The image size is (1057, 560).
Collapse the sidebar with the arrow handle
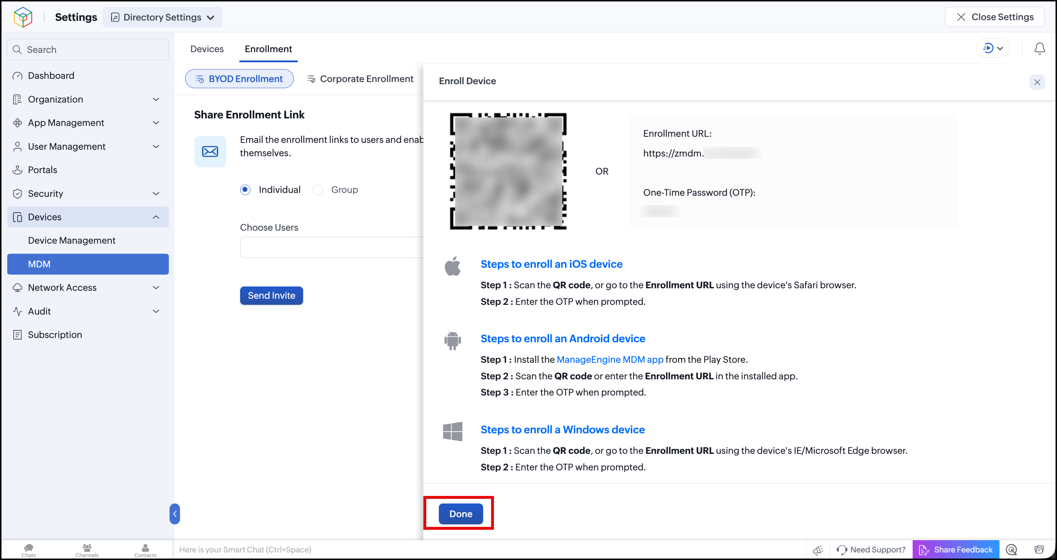[175, 514]
